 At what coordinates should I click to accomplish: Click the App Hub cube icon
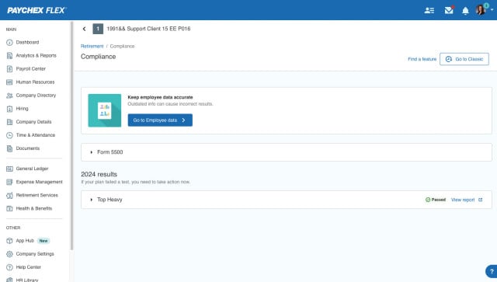9,241
